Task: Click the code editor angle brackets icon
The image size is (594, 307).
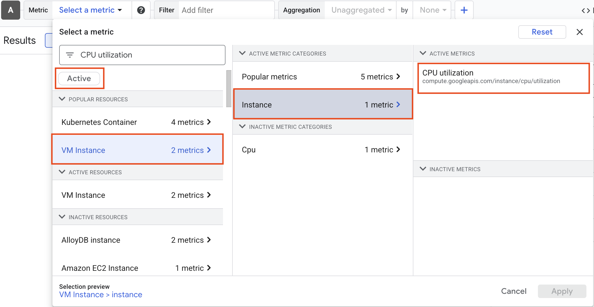Action: 586,11
